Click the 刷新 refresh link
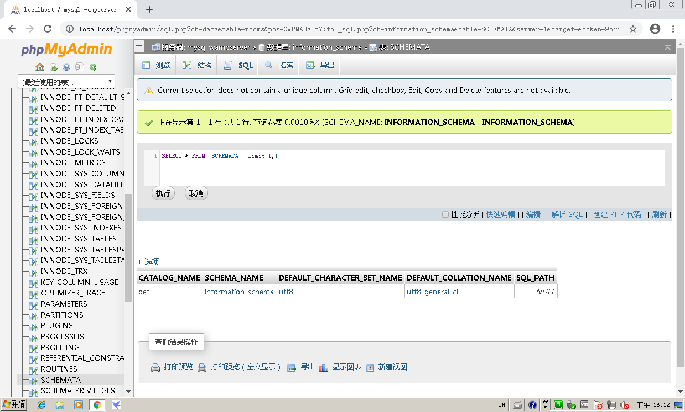The height and width of the screenshot is (412, 685). (x=660, y=214)
